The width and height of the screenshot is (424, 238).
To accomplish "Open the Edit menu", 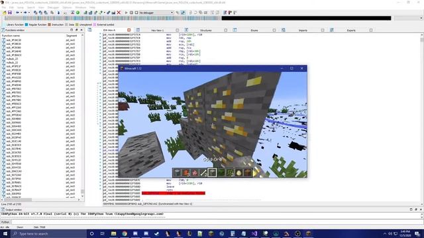I will (x=11, y=7).
